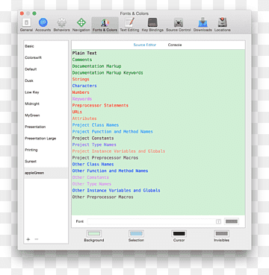Select the URLs syntax row
269x275 pixels.
[158, 112]
